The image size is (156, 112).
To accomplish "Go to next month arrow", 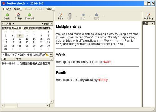I will (x=14, y=24).
